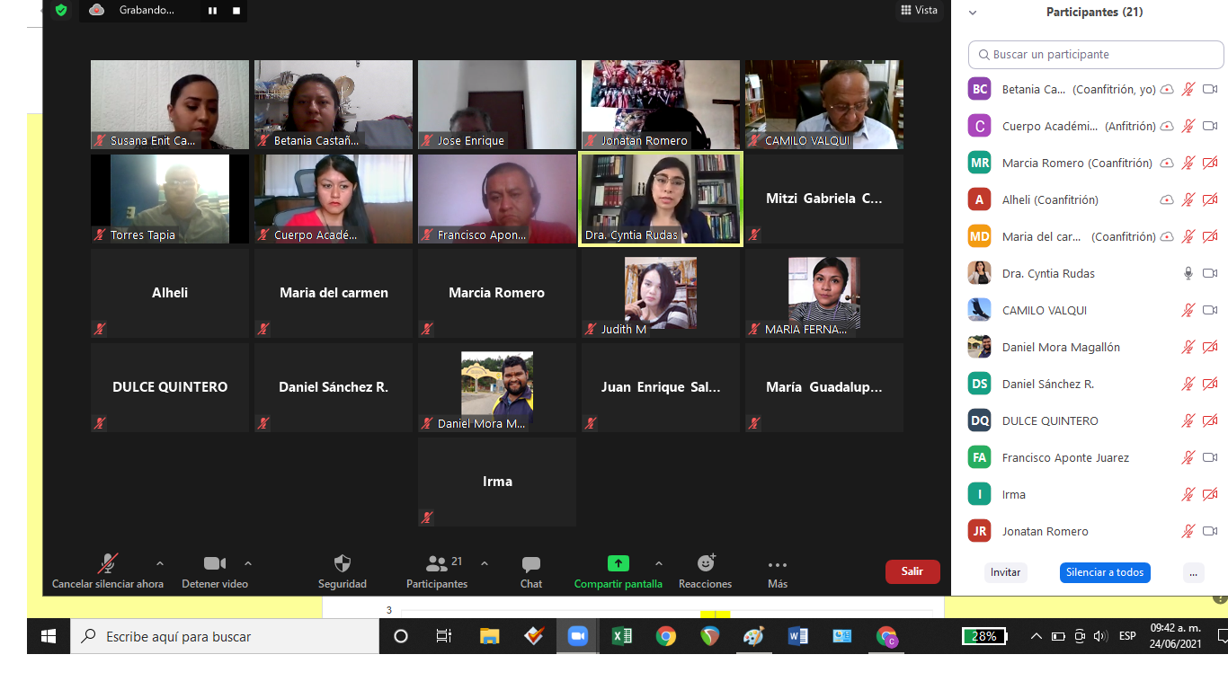The image size is (1228, 690).
Task: Unmute microphone with Cancelar silenciar ahora
Action: tap(108, 564)
